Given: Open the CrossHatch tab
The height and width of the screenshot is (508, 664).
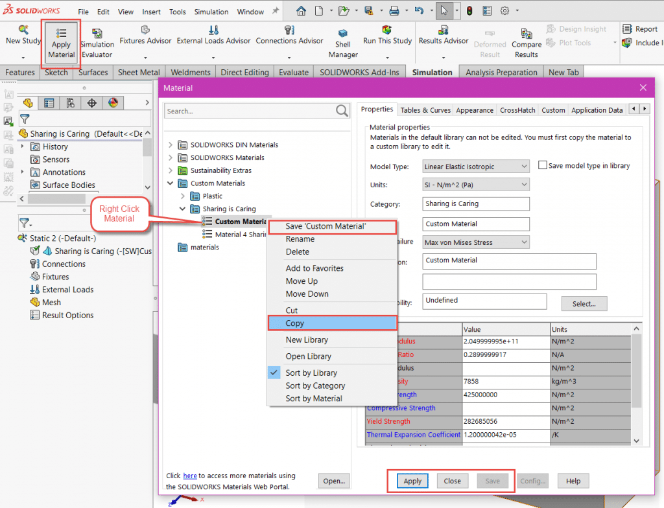Looking at the screenshot, I should click(x=517, y=110).
